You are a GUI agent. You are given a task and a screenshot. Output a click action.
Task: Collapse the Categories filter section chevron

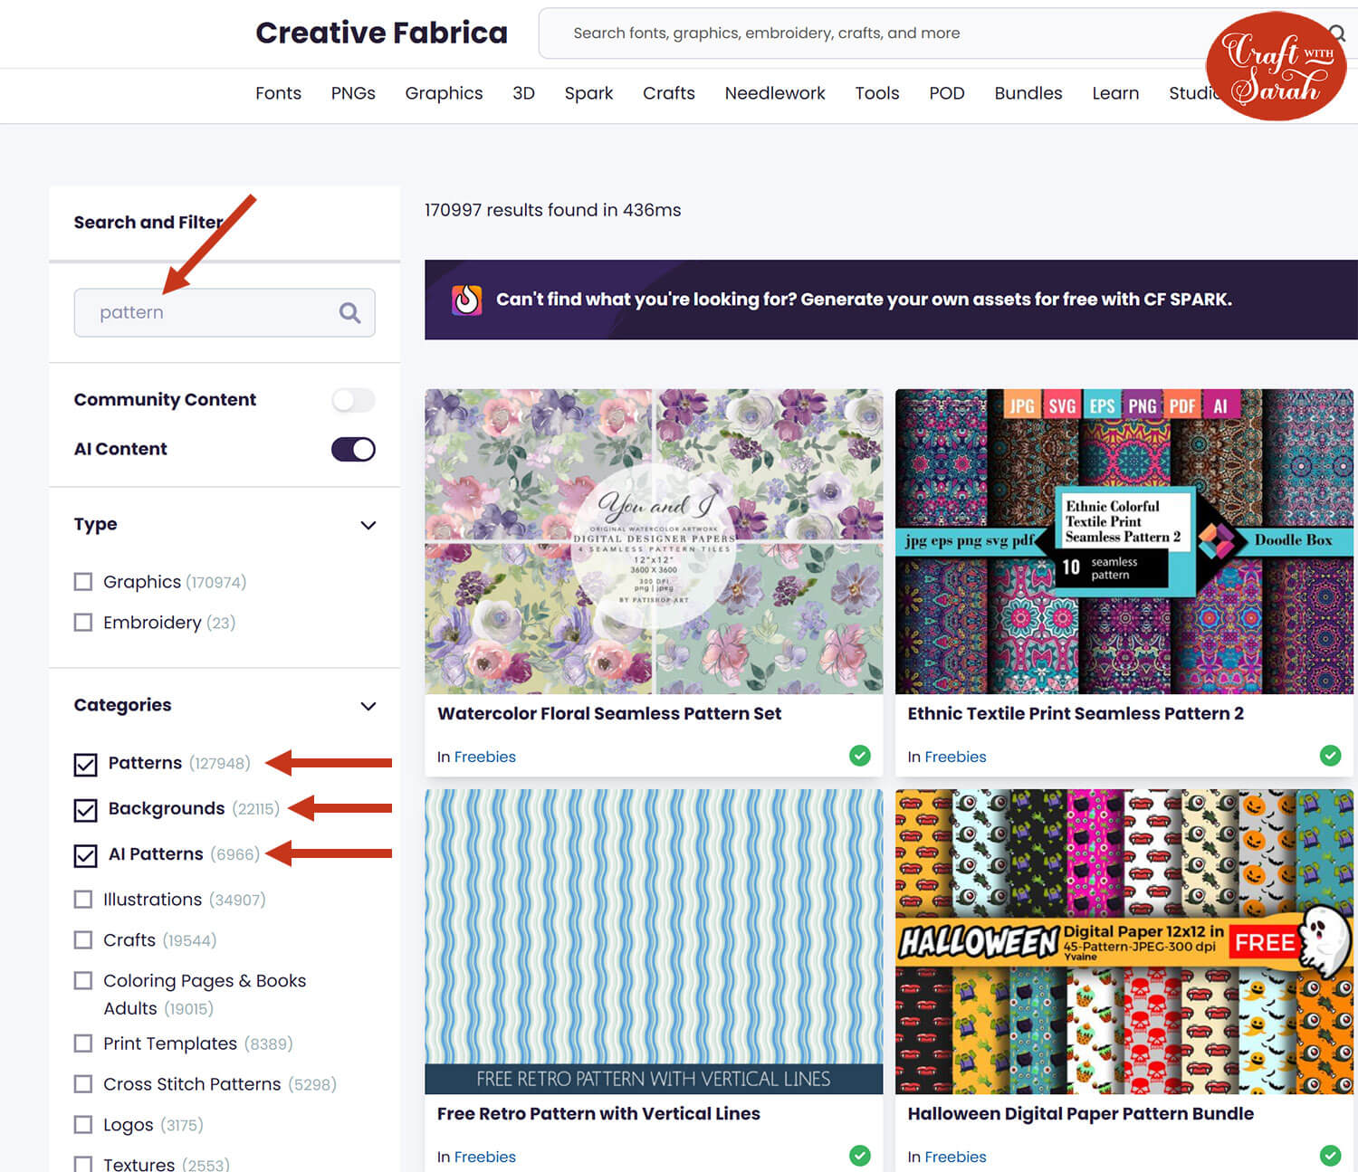coord(368,706)
